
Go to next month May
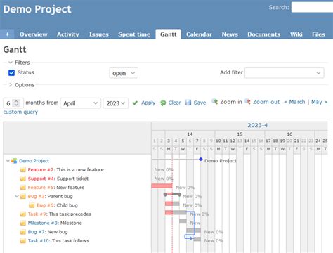click(x=319, y=102)
